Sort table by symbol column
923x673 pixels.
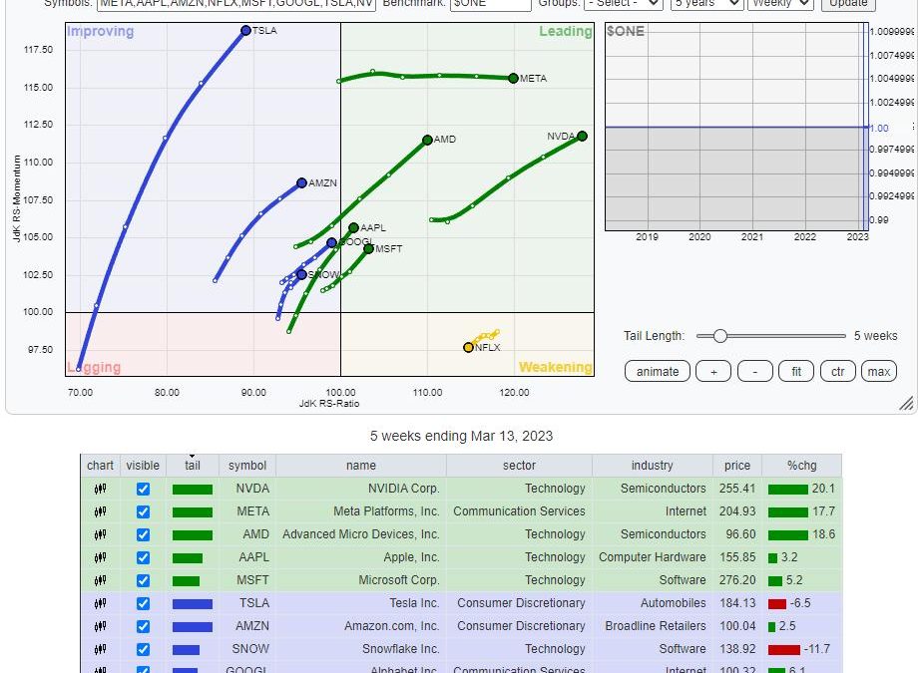click(x=247, y=466)
